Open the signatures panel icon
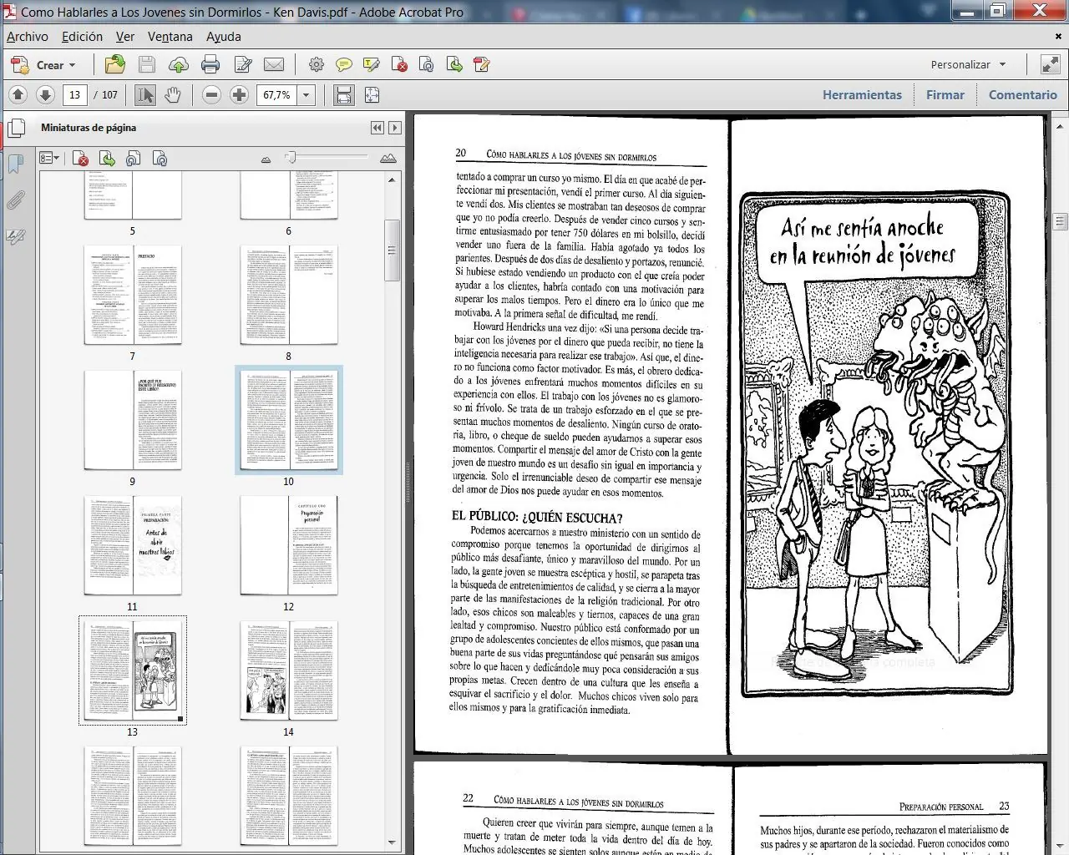Viewport: 1069px width, 855px height. tap(16, 237)
